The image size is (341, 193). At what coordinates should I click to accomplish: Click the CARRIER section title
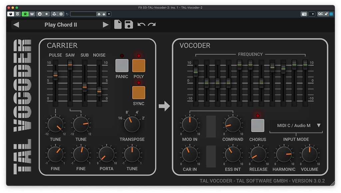(62, 45)
